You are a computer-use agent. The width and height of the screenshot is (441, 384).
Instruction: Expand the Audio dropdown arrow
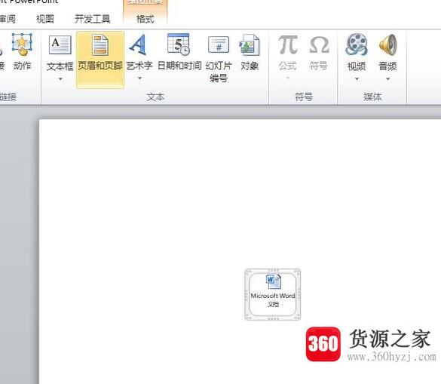pos(387,79)
